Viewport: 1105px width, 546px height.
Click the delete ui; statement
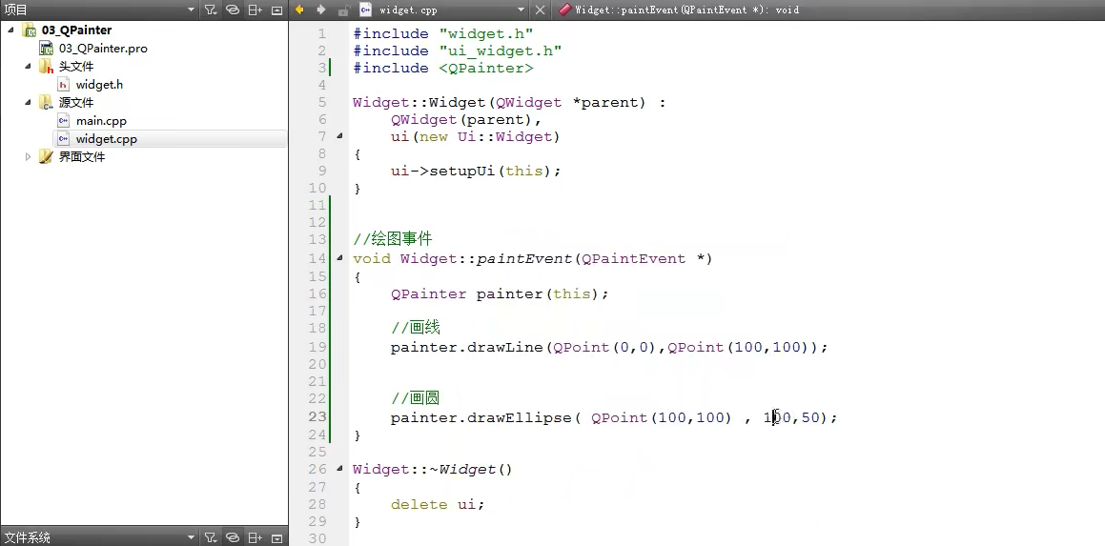[439, 504]
